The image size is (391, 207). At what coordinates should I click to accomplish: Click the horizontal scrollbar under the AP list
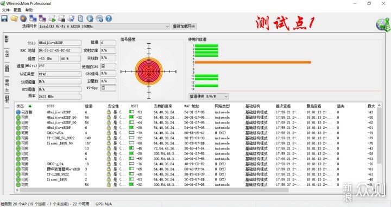154,190
